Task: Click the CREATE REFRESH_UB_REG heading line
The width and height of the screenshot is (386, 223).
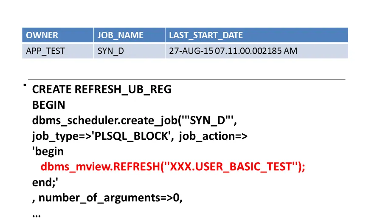Action: click(x=101, y=90)
